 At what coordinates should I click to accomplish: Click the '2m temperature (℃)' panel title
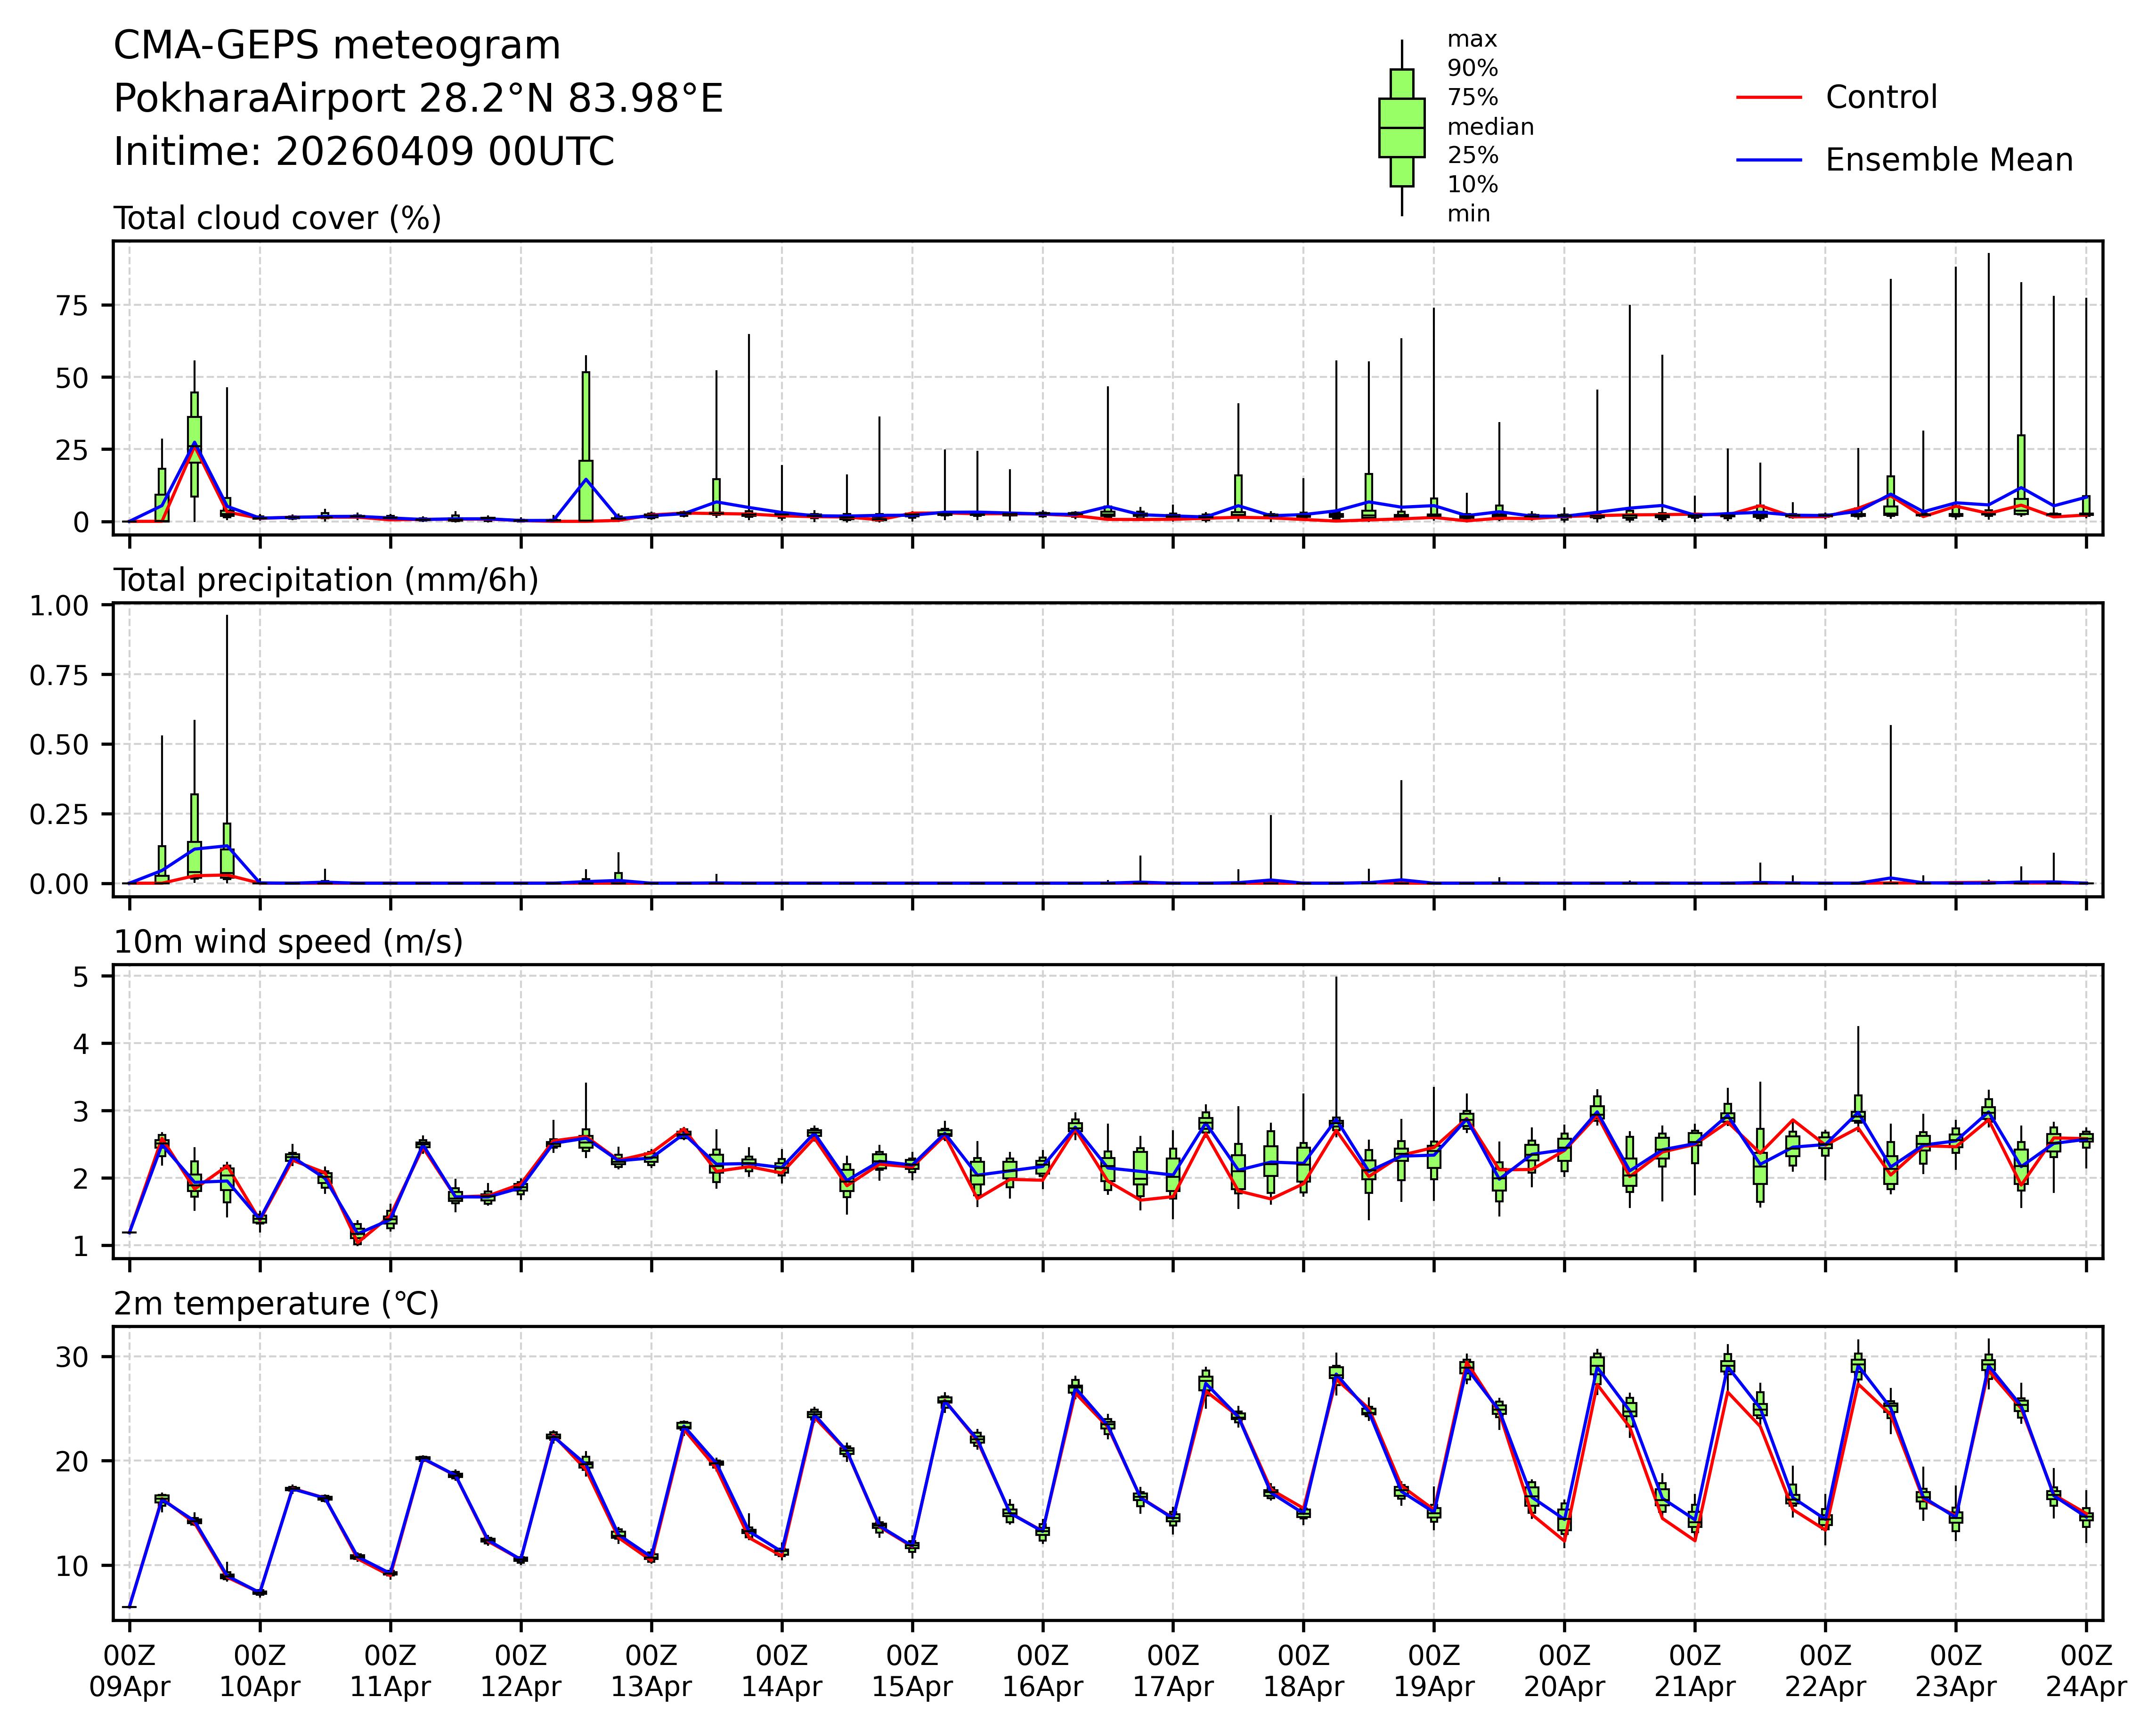point(276,1304)
